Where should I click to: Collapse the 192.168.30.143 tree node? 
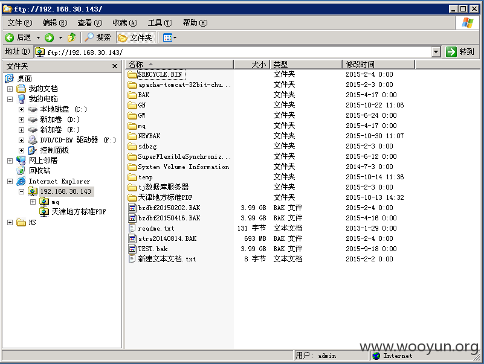[21, 191]
